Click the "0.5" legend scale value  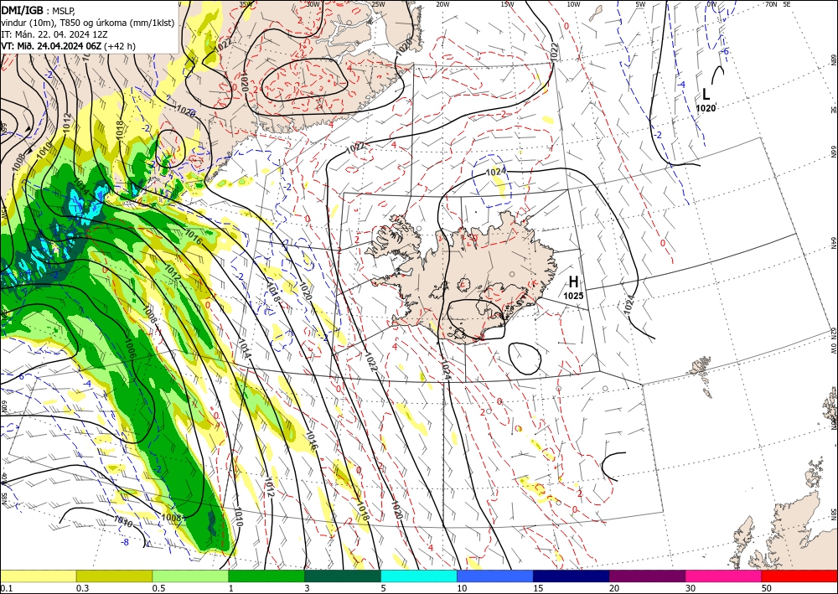[x=158, y=588]
